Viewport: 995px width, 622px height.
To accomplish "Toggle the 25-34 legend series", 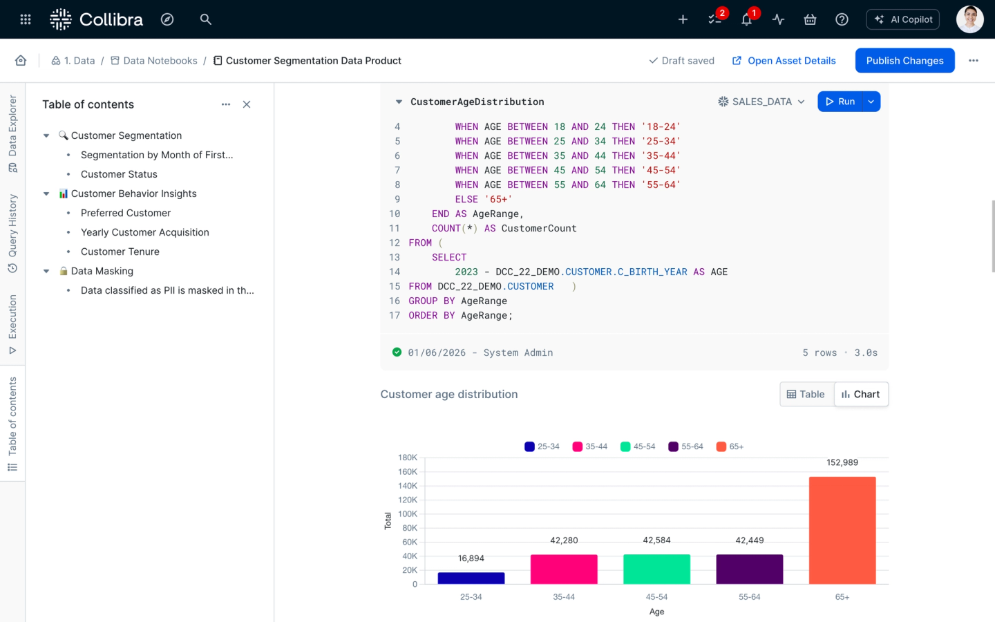I will pos(542,446).
